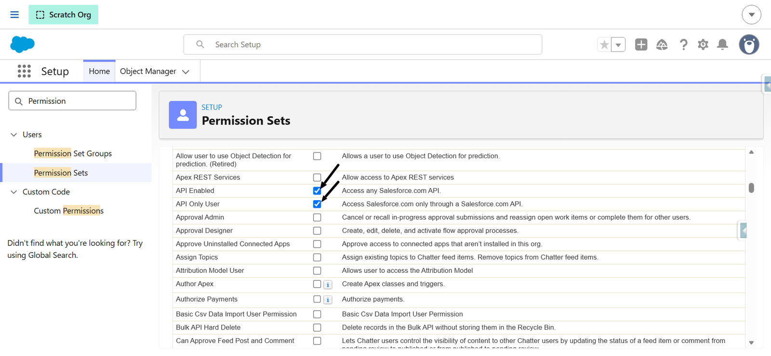
Task: Open the circular dropdown at top right
Action: pyautogui.click(x=751, y=14)
